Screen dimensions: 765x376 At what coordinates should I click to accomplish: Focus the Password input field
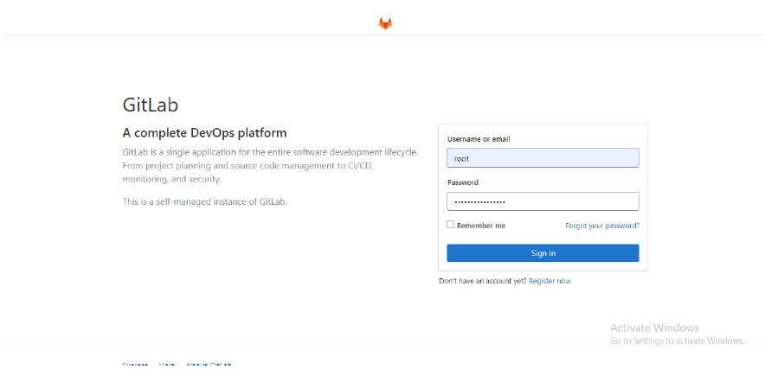click(543, 201)
